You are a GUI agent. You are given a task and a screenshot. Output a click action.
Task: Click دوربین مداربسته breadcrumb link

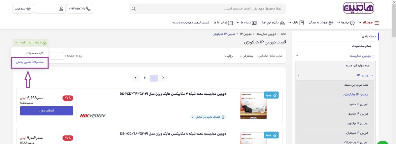click(x=267, y=34)
